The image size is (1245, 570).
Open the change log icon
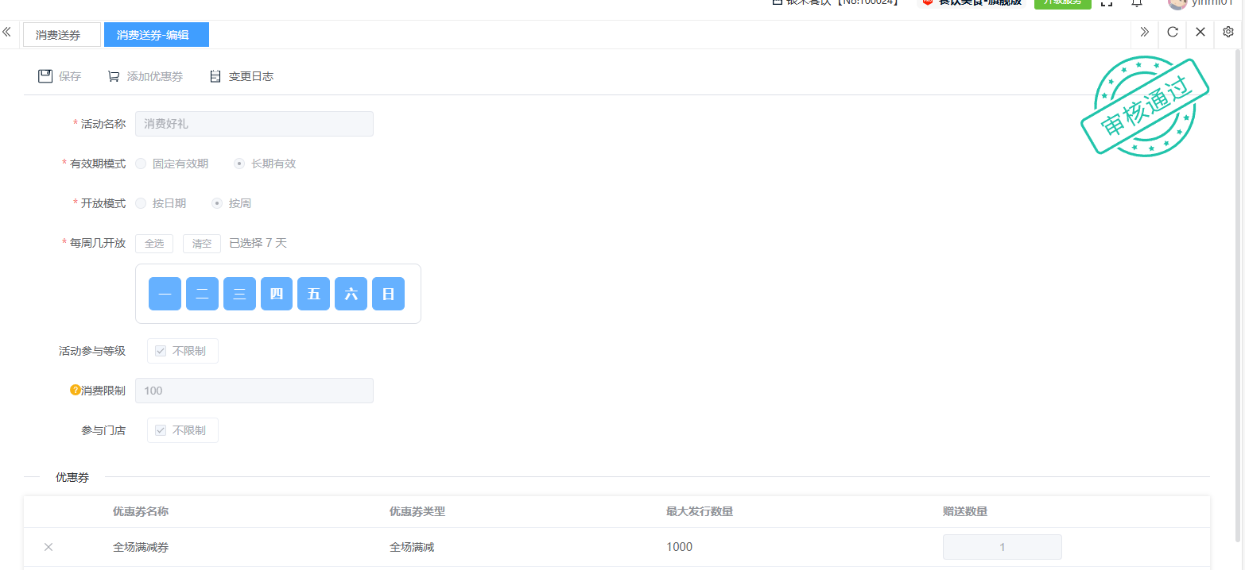[x=215, y=76]
